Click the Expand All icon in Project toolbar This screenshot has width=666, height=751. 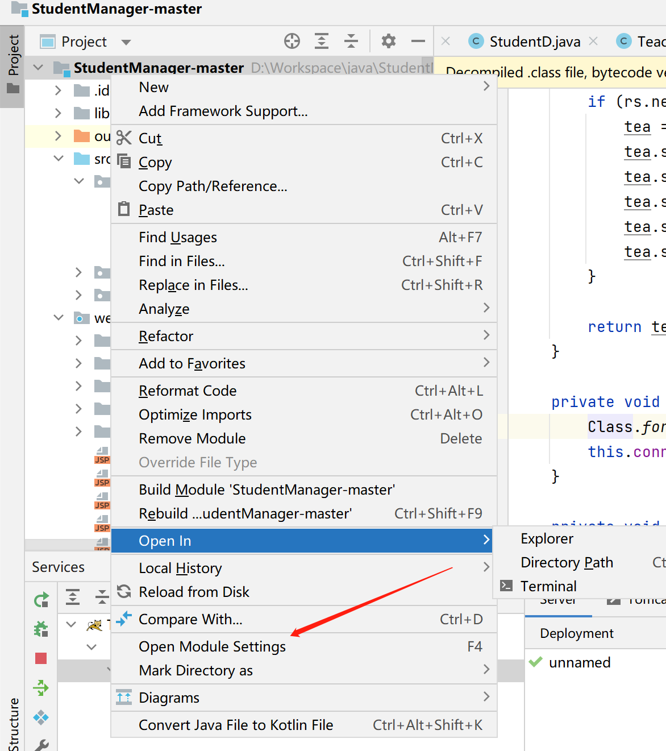(x=322, y=41)
